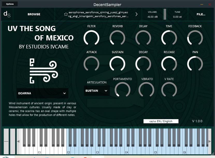
Task: Click the UV THE SONG OF MEXICO title
Action: (41, 33)
